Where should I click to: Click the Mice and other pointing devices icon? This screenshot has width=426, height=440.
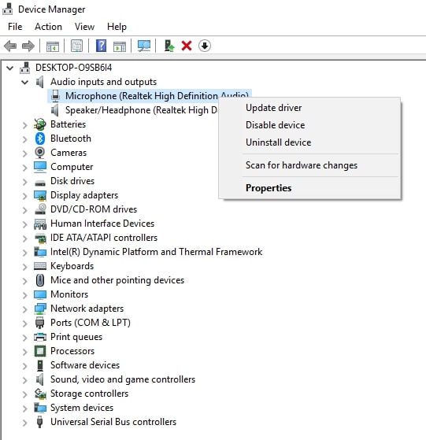[x=40, y=280]
